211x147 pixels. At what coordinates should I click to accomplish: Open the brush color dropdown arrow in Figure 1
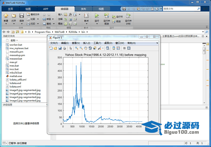[x=103, y=48]
